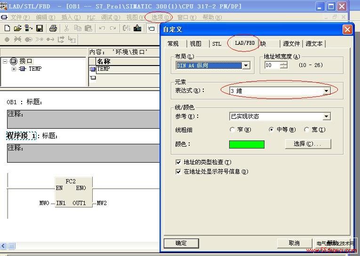Open the 编辑(E) menu
The image size is (360, 256).
[x=46, y=17]
